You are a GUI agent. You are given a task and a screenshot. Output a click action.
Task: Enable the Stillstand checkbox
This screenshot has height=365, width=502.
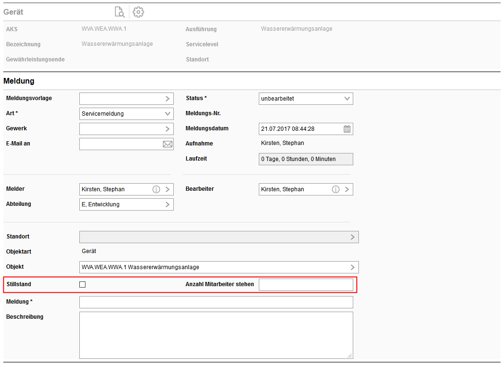pos(83,284)
